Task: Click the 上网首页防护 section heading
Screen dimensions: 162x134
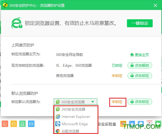Action: (x=23, y=45)
